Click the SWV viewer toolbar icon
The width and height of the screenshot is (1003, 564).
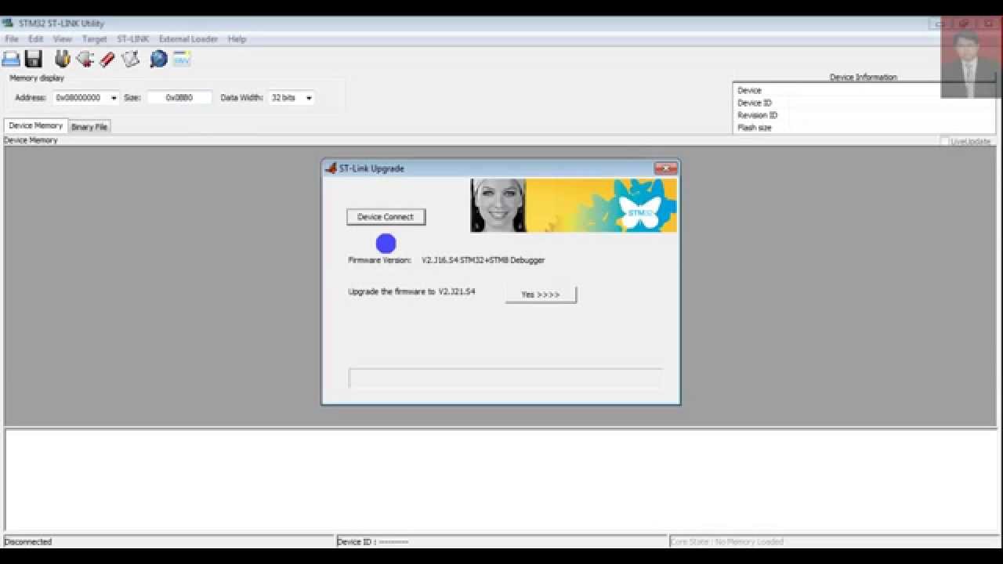[x=182, y=59]
